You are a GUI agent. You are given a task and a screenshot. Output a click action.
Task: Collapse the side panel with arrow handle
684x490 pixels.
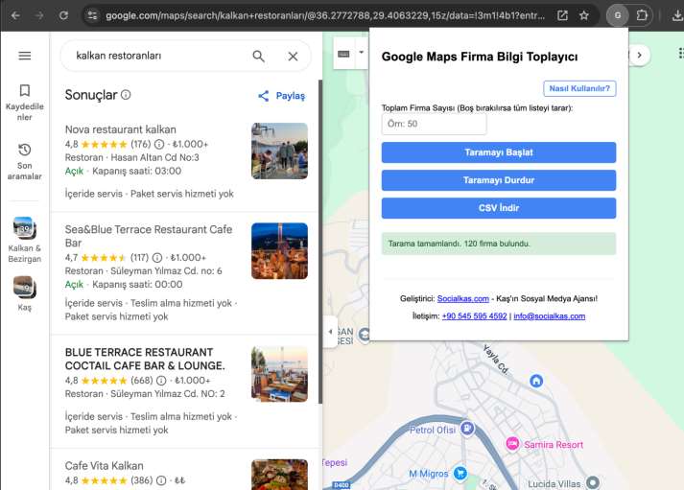pyautogui.click(x=330, y=332)
